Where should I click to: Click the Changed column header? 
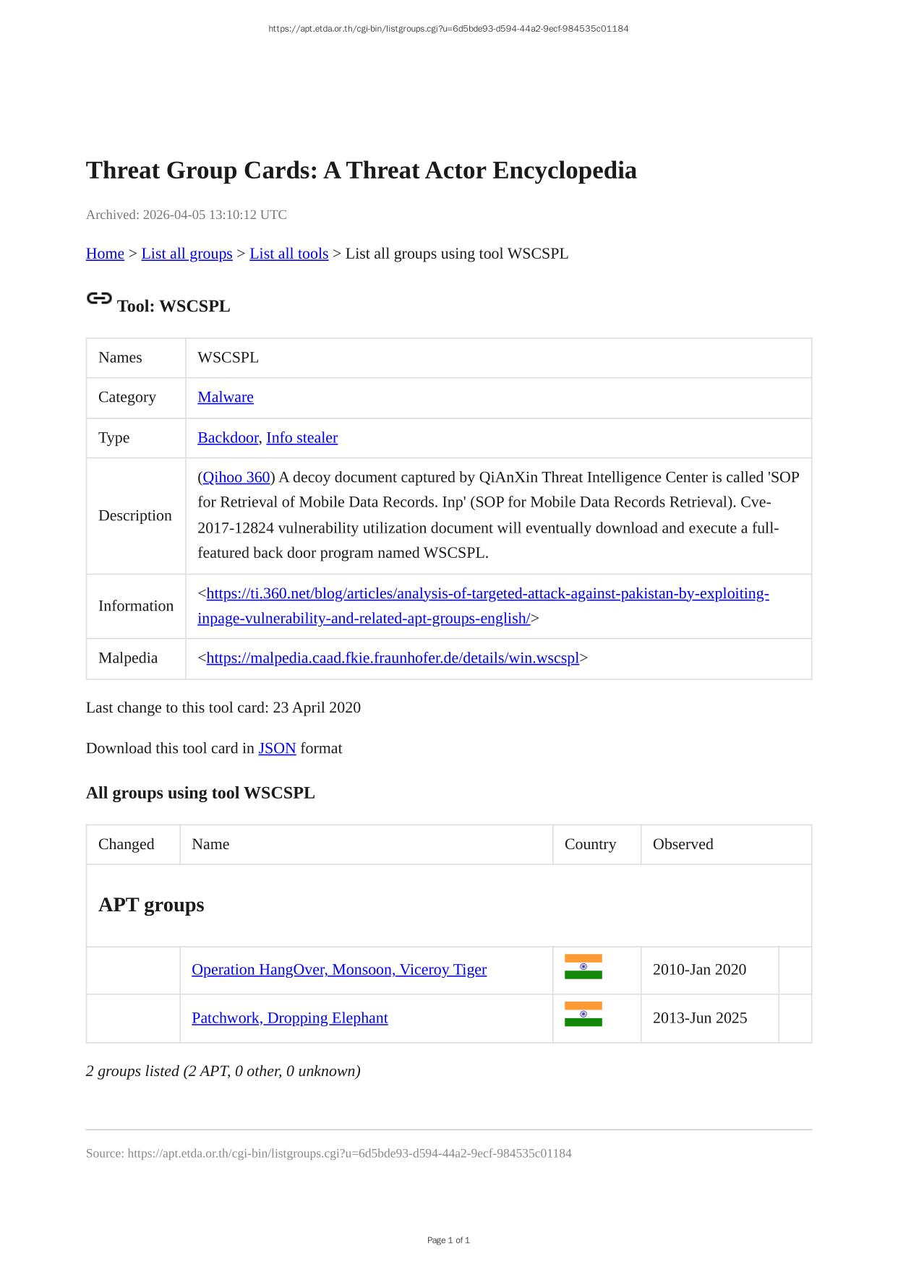click(x=127, y=845)
